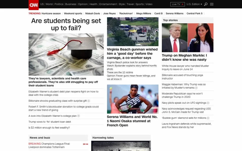Image resolution: width=242 pixels, height=151 pixels.
Task: Play video icon beside Navy pilots UFO sightings
Action: [208, 103]
